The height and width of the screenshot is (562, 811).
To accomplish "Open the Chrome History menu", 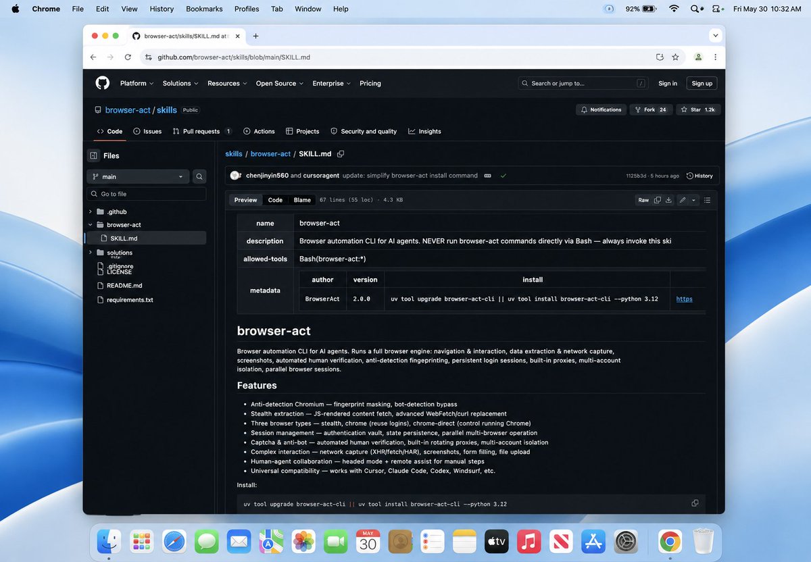I will pos(162,9).
